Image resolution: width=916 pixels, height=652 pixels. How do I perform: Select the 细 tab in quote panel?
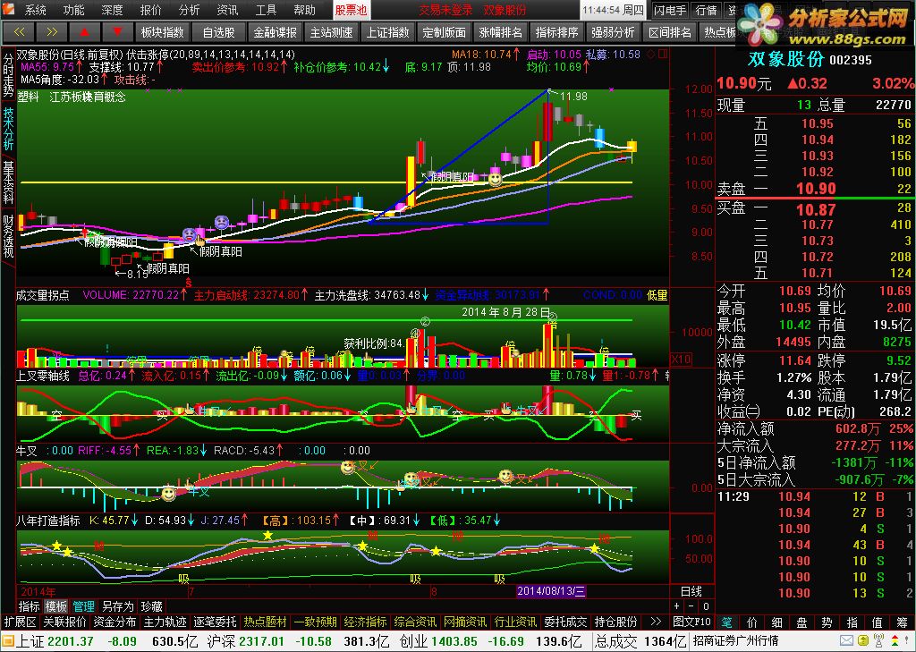(777, 622)
